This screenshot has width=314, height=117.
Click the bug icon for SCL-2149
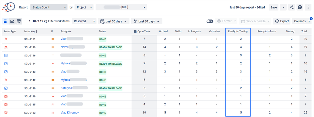click(6, 47)
